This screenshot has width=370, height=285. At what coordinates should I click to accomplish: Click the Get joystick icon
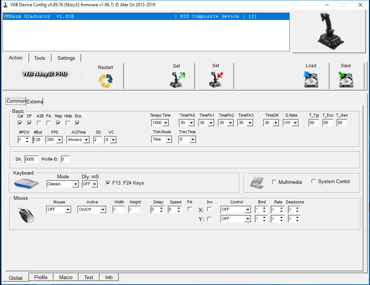point(177,80)
